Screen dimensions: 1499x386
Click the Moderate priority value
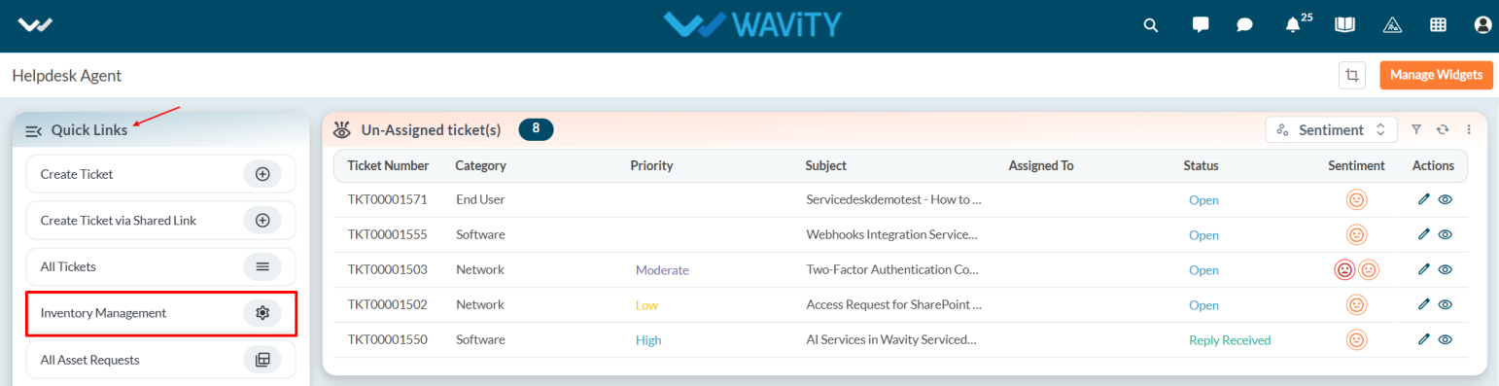pos(662,270)
